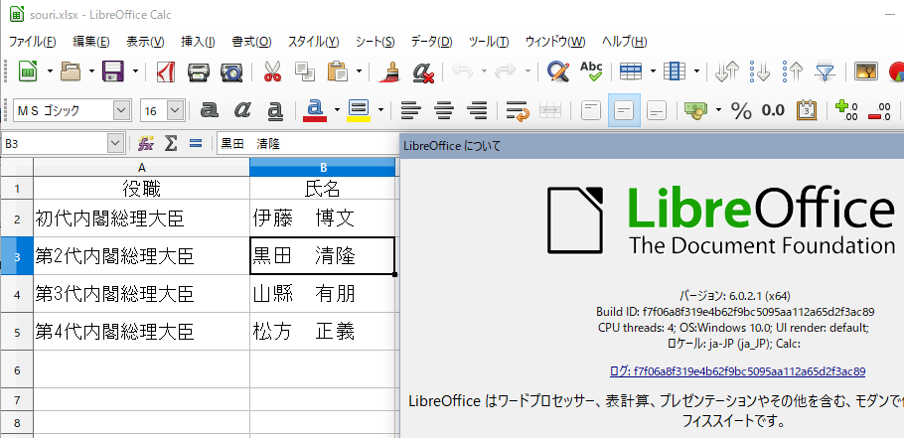Format as Percent icon
This screenshot has height=438, width=904.
click(741, 110)
